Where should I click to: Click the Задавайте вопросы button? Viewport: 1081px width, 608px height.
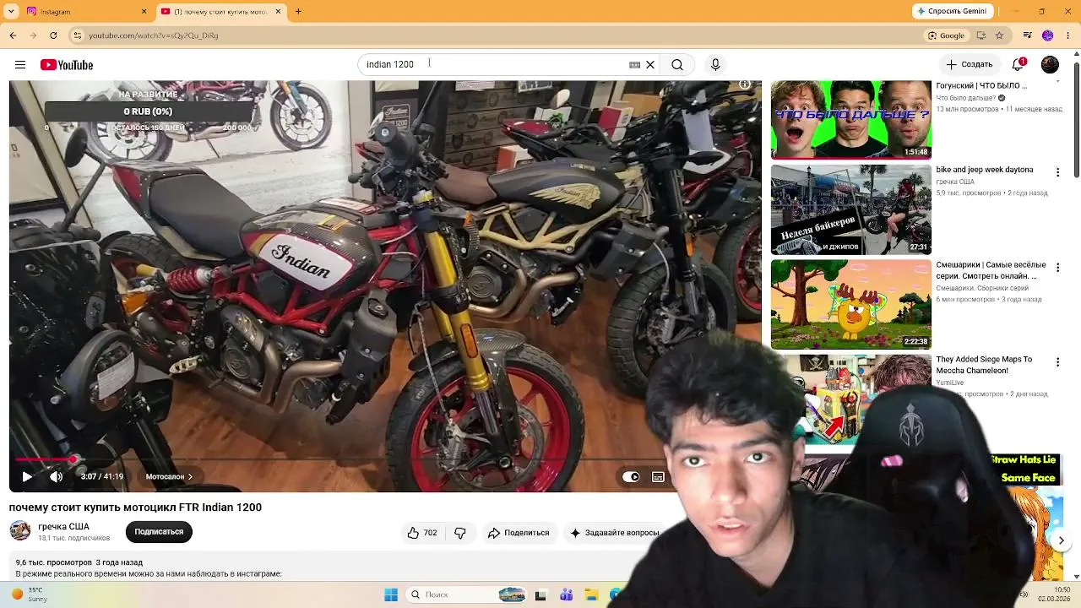(x=614, y=533)
